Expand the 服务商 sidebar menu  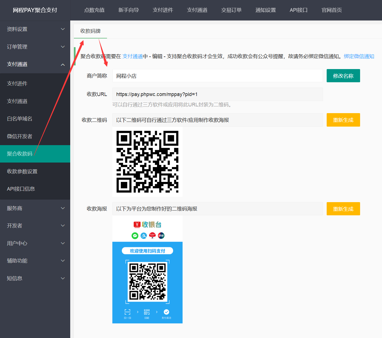pyautogui.click(x=35, y=208)
